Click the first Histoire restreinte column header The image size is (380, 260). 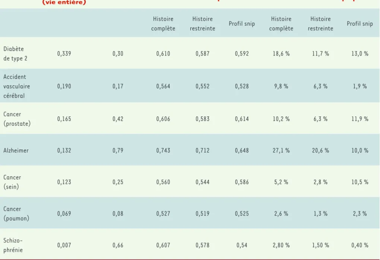(203, 23)
